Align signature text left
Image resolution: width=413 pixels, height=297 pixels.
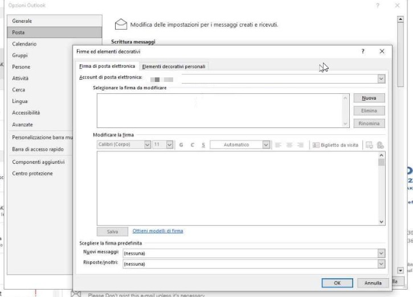click(278, 145)
